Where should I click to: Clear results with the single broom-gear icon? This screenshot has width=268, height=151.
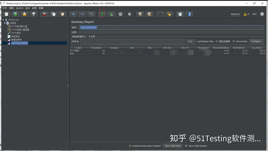(140, 14)
